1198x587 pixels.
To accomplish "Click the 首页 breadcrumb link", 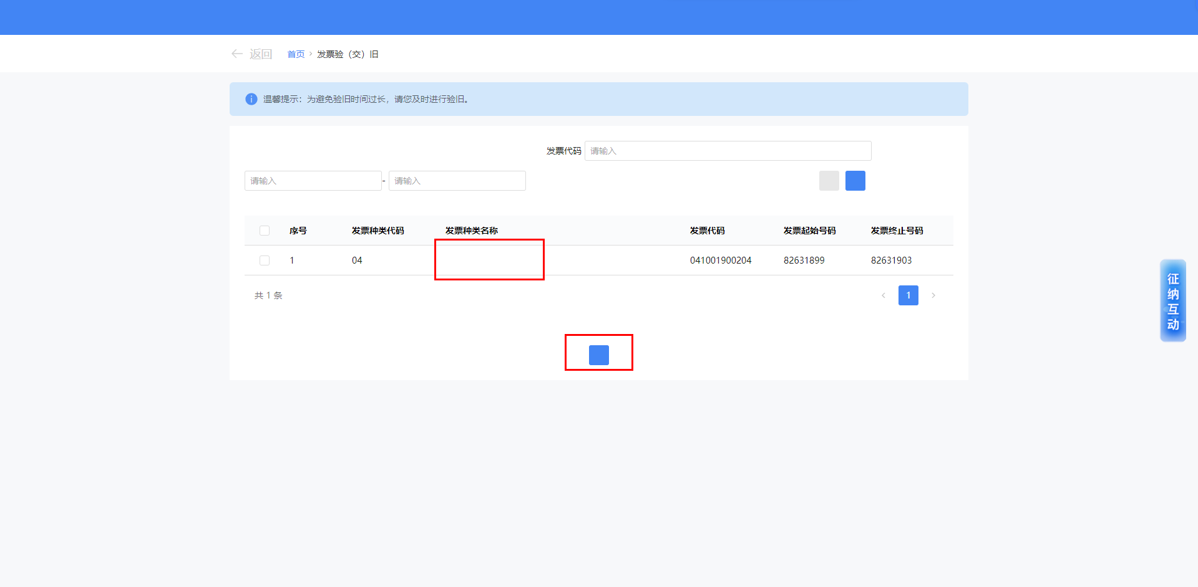I will pyautogui.click(x=296, y=54).
